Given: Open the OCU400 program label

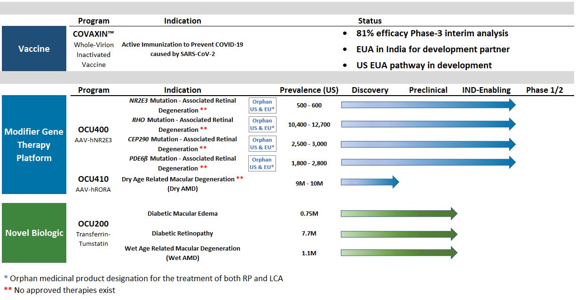Looking at the screenshot, I should tap(94, 130).
